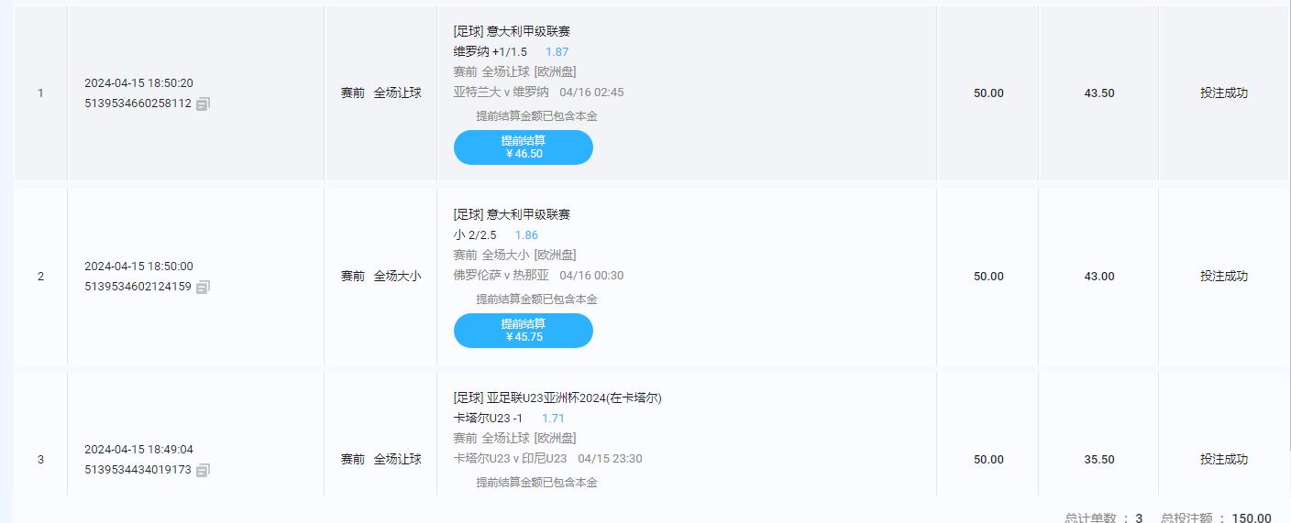Select the 佛罗伦萨 v 热那亚 match text
This screenshot has width=1291, height=523.
pos(501,276)
